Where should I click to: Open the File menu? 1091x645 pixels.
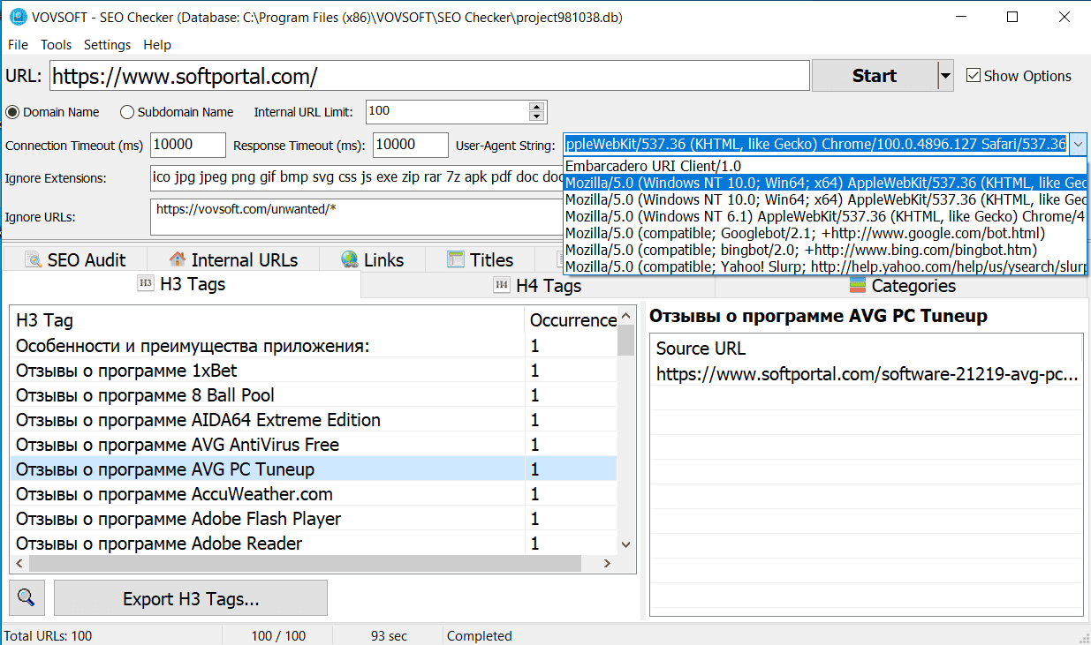click(18, 45)
